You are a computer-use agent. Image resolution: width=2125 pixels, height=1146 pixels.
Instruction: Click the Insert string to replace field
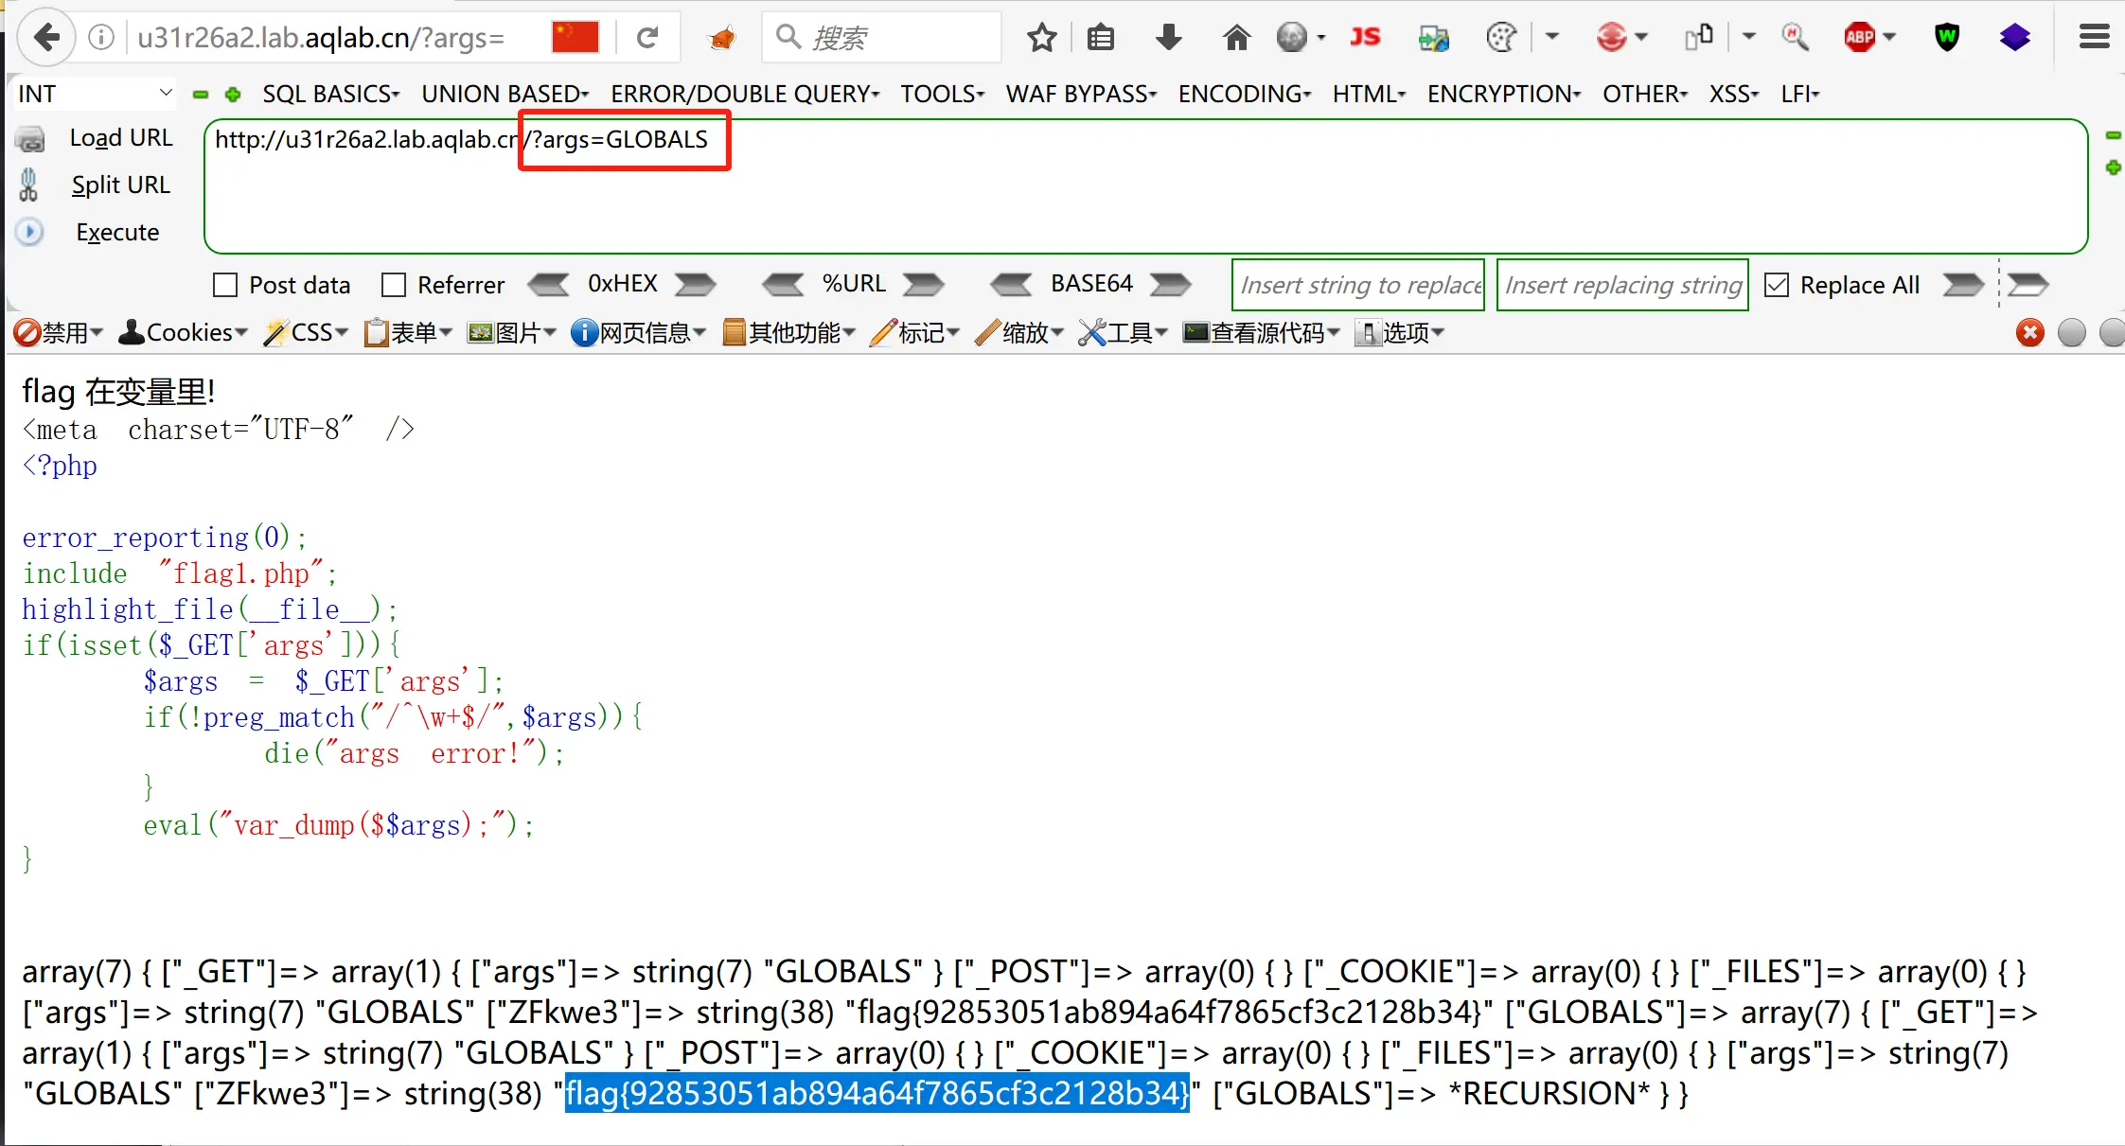(1358, 285)
